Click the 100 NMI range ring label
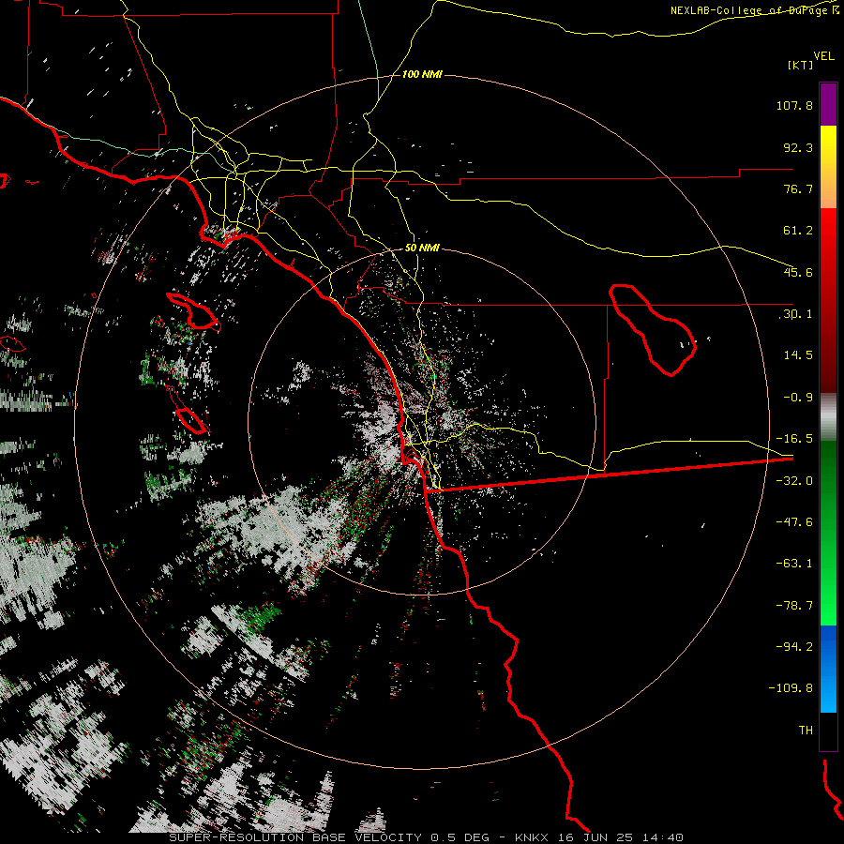Screen dimensions: 844x844 [x=422, y=74]
